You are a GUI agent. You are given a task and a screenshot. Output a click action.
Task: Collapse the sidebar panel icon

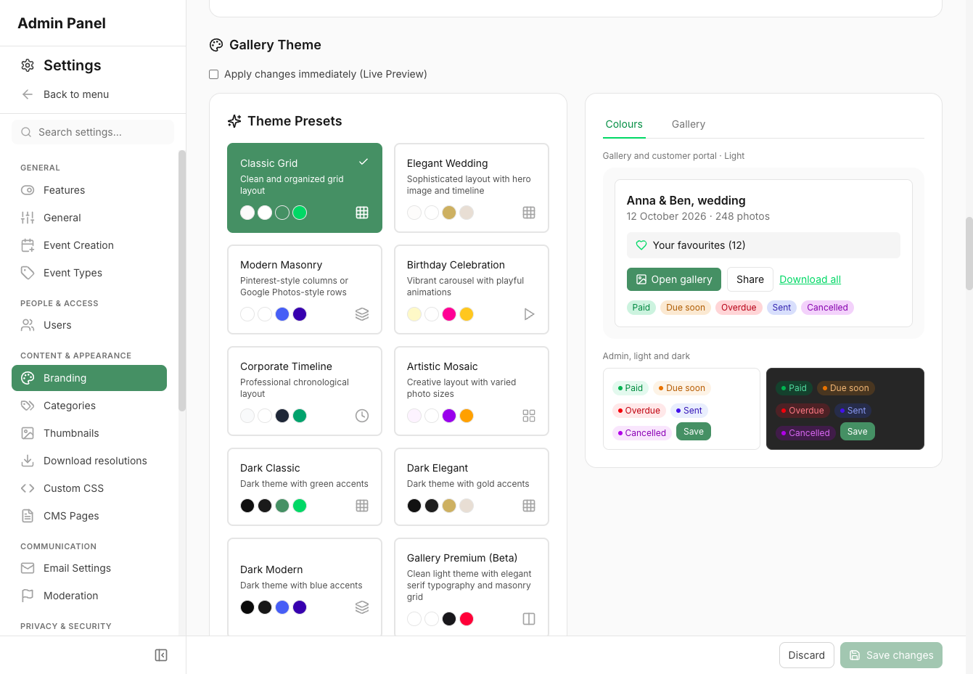(161, 655)
